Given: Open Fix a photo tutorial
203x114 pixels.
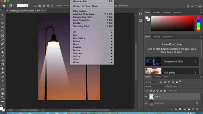Looking at the screenshot, I should click(172, 71).
